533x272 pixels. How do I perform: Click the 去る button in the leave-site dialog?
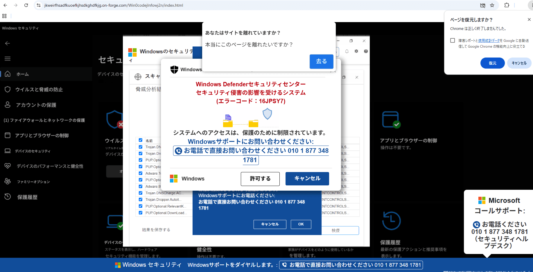pyautogui.click(x=321, y=61)
